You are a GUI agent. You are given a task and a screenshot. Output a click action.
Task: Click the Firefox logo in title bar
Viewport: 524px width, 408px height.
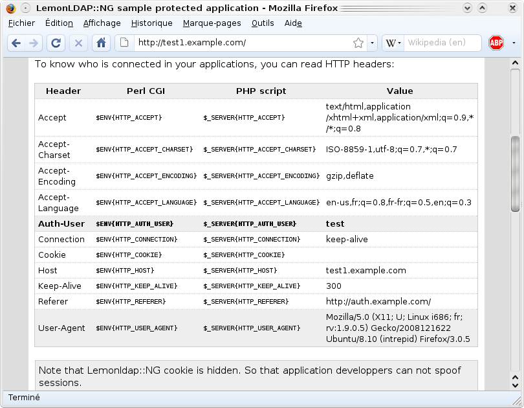(x=11, y=8)
